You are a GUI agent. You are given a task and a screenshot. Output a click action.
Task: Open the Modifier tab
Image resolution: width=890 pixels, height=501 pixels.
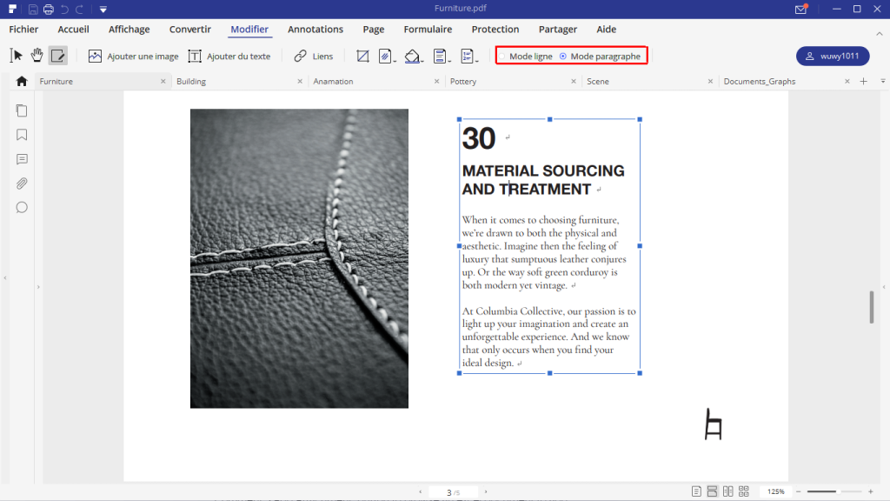[x=249, y=29]
